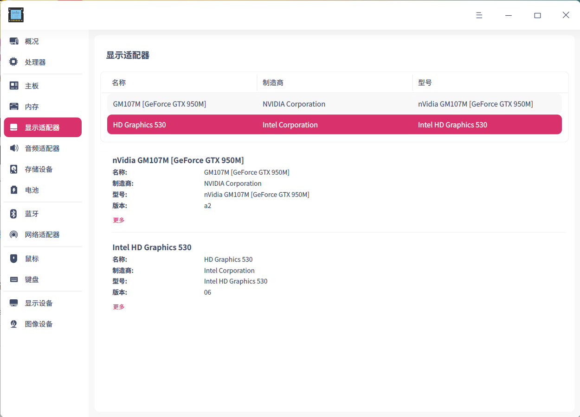Select the 显示设备 sidebar label
Screen dimensions: 580x417
(x=39, y=303)
